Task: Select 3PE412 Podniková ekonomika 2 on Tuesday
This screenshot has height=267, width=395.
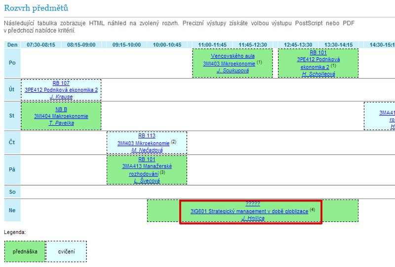Action: [61, 90]
